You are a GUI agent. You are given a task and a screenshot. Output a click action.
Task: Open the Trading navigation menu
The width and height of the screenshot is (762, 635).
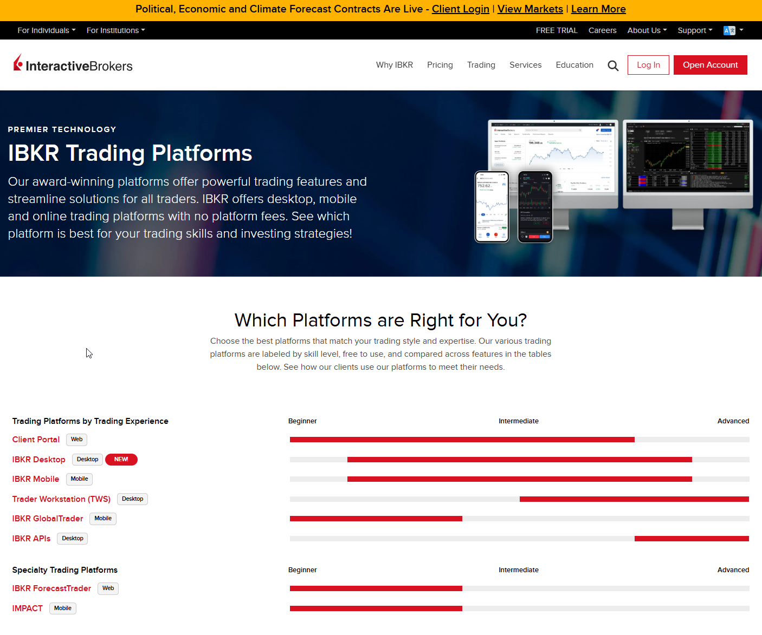pyautogui.click(x=481, y=65)
